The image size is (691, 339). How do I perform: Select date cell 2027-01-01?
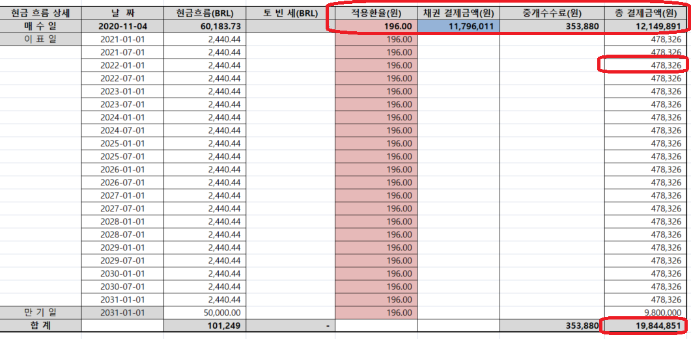pos(122,195)
